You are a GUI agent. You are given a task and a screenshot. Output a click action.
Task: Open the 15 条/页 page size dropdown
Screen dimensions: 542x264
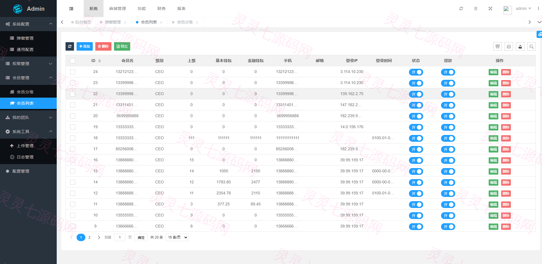178,237
